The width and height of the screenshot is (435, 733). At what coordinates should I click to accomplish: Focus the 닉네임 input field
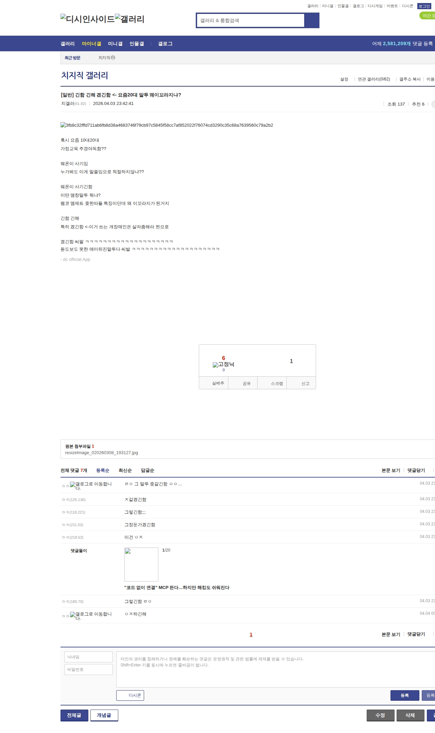coord(89,657)
